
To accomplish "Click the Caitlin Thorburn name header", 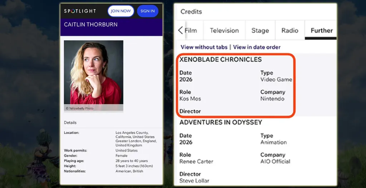I will 91,25.
